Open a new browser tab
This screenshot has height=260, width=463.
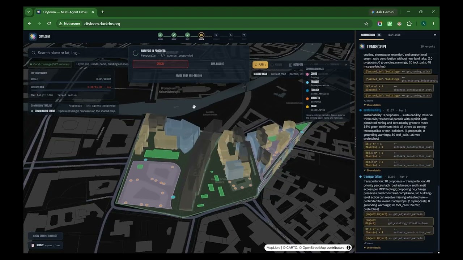103,12
